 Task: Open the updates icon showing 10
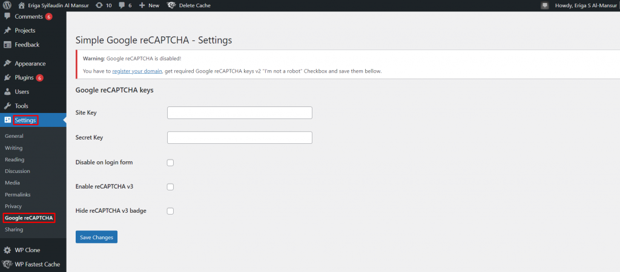coord(99,5)
